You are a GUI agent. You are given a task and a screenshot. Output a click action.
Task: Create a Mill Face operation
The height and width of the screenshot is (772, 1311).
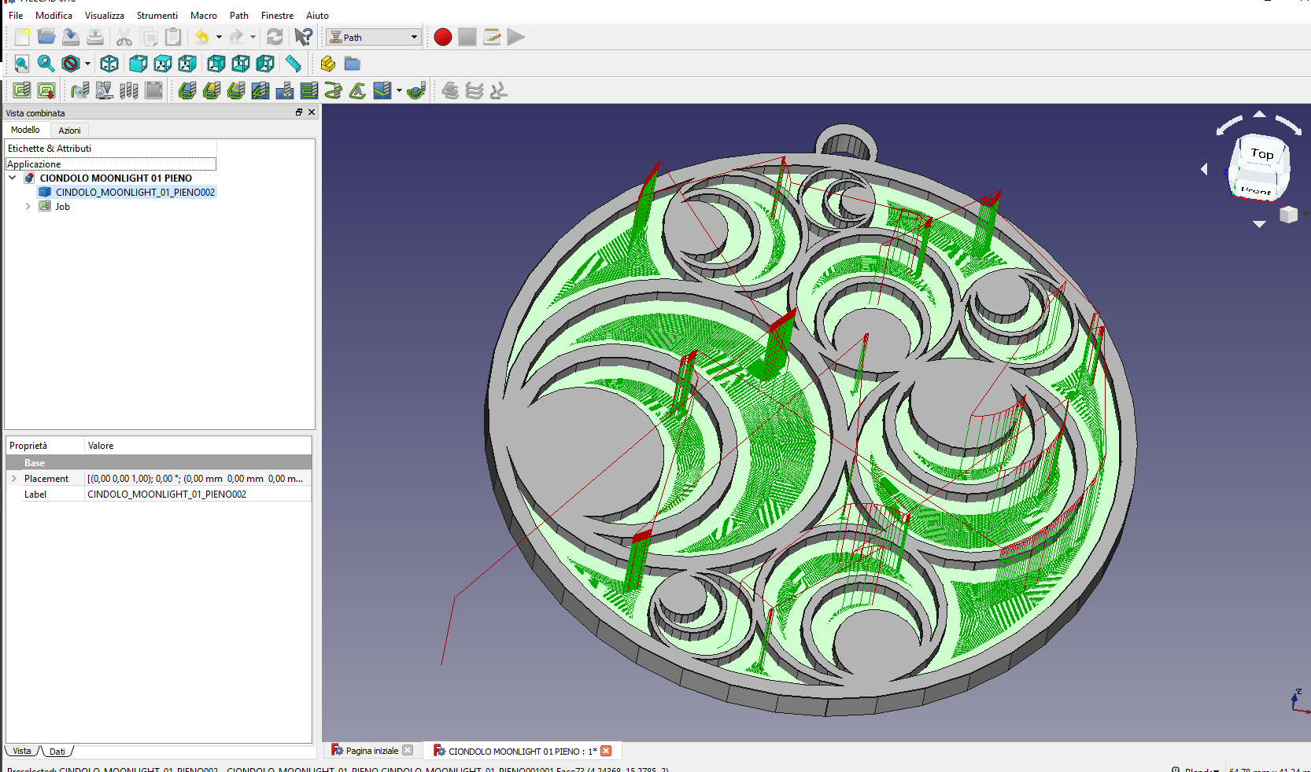pos(309,90)
